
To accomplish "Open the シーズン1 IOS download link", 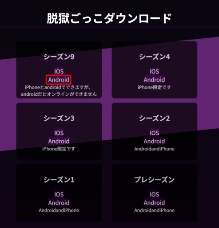I will [59, 194].
